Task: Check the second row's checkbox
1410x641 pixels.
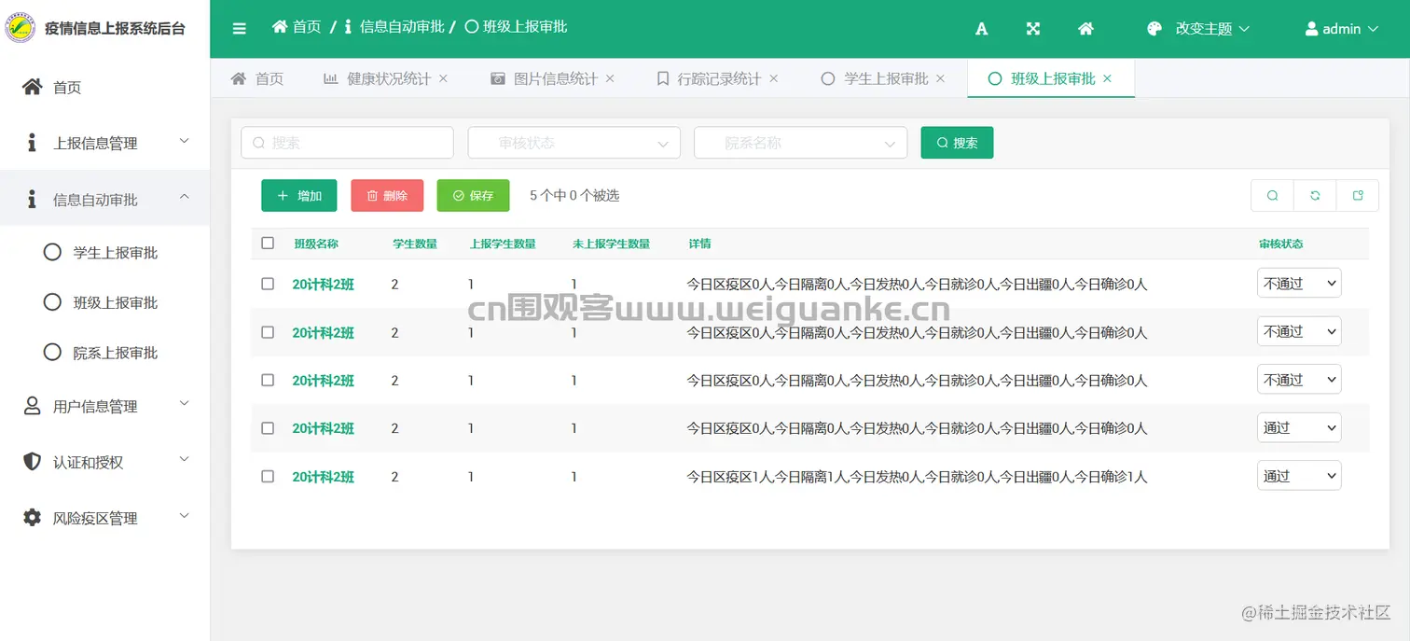Action: 268,332
